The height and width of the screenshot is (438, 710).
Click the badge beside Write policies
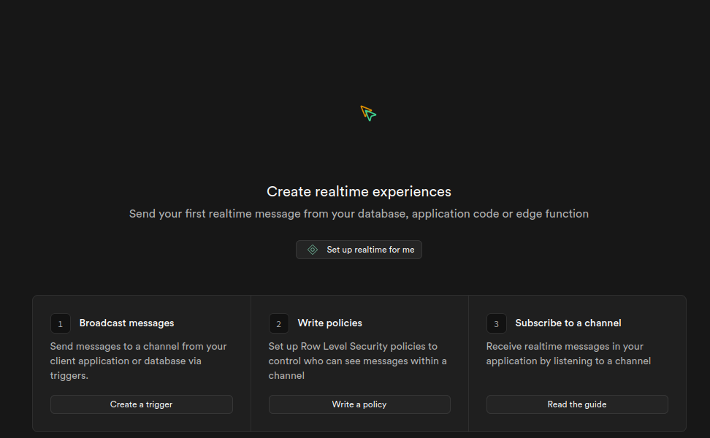[x=278, y=323]
